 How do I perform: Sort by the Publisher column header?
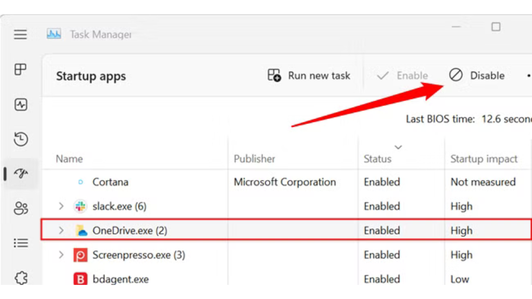[254, 159]
